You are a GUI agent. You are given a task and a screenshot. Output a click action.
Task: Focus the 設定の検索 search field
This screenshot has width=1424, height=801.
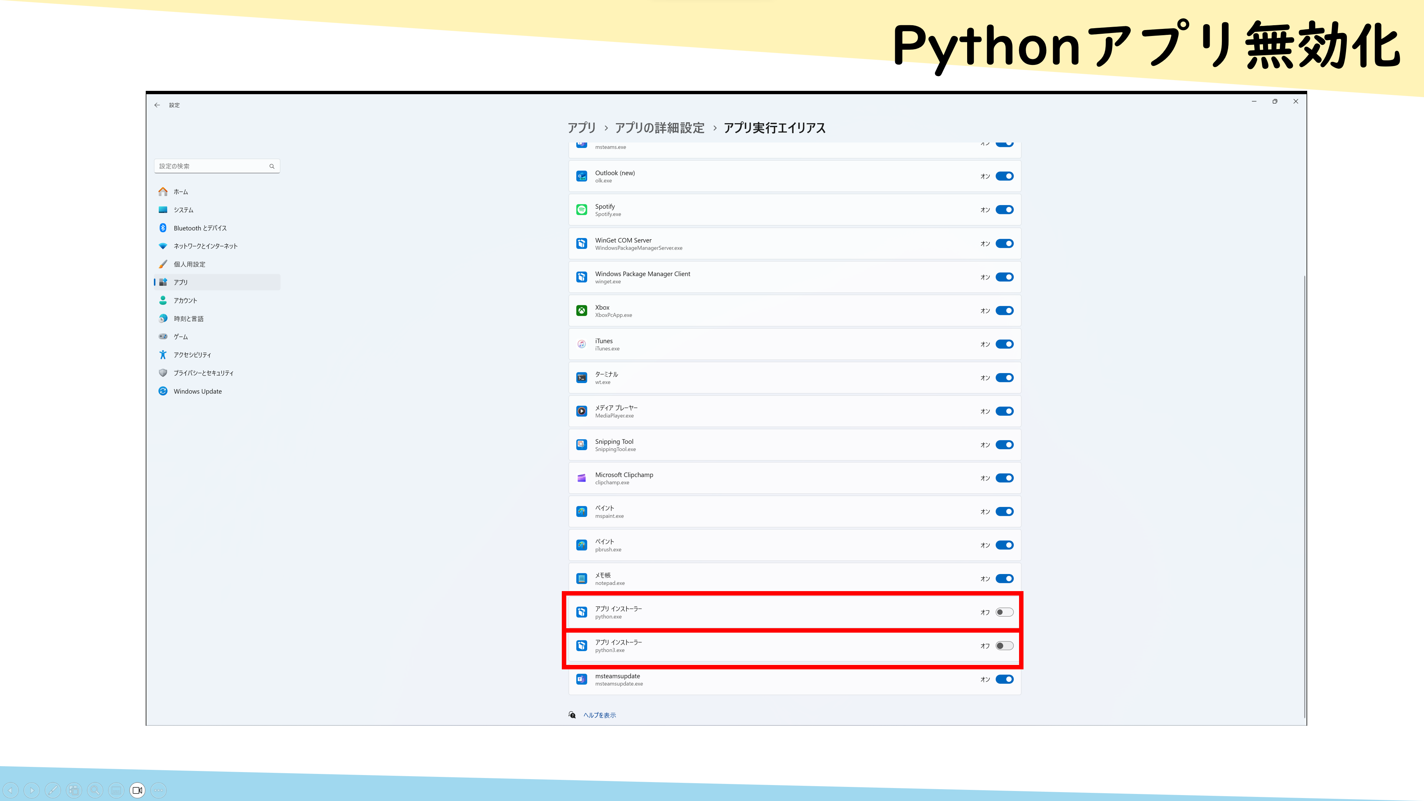[x=217, y=167]
